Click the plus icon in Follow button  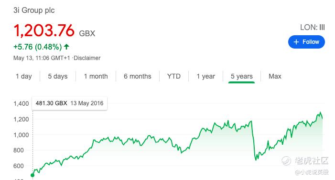click(296, 42)
